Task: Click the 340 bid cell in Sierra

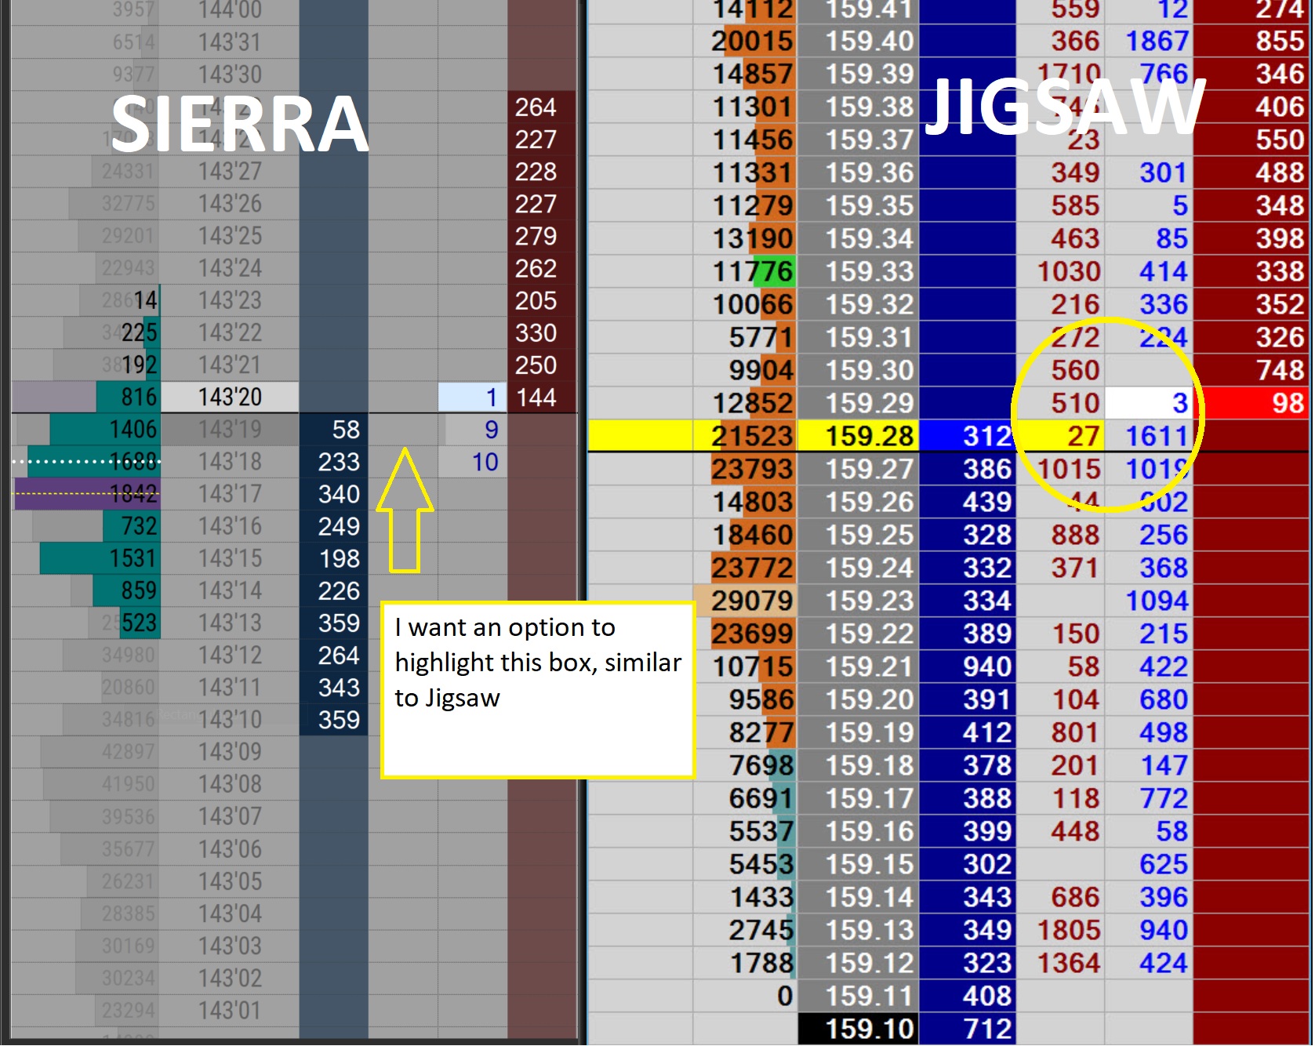Action: pyautogui.click(x=334, y=494)
